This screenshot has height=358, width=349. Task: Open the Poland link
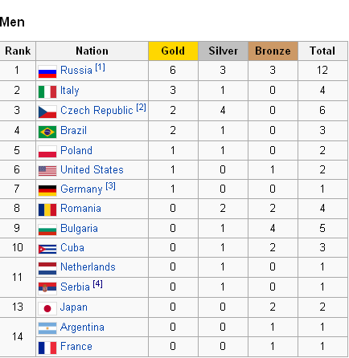click(76, 150)
